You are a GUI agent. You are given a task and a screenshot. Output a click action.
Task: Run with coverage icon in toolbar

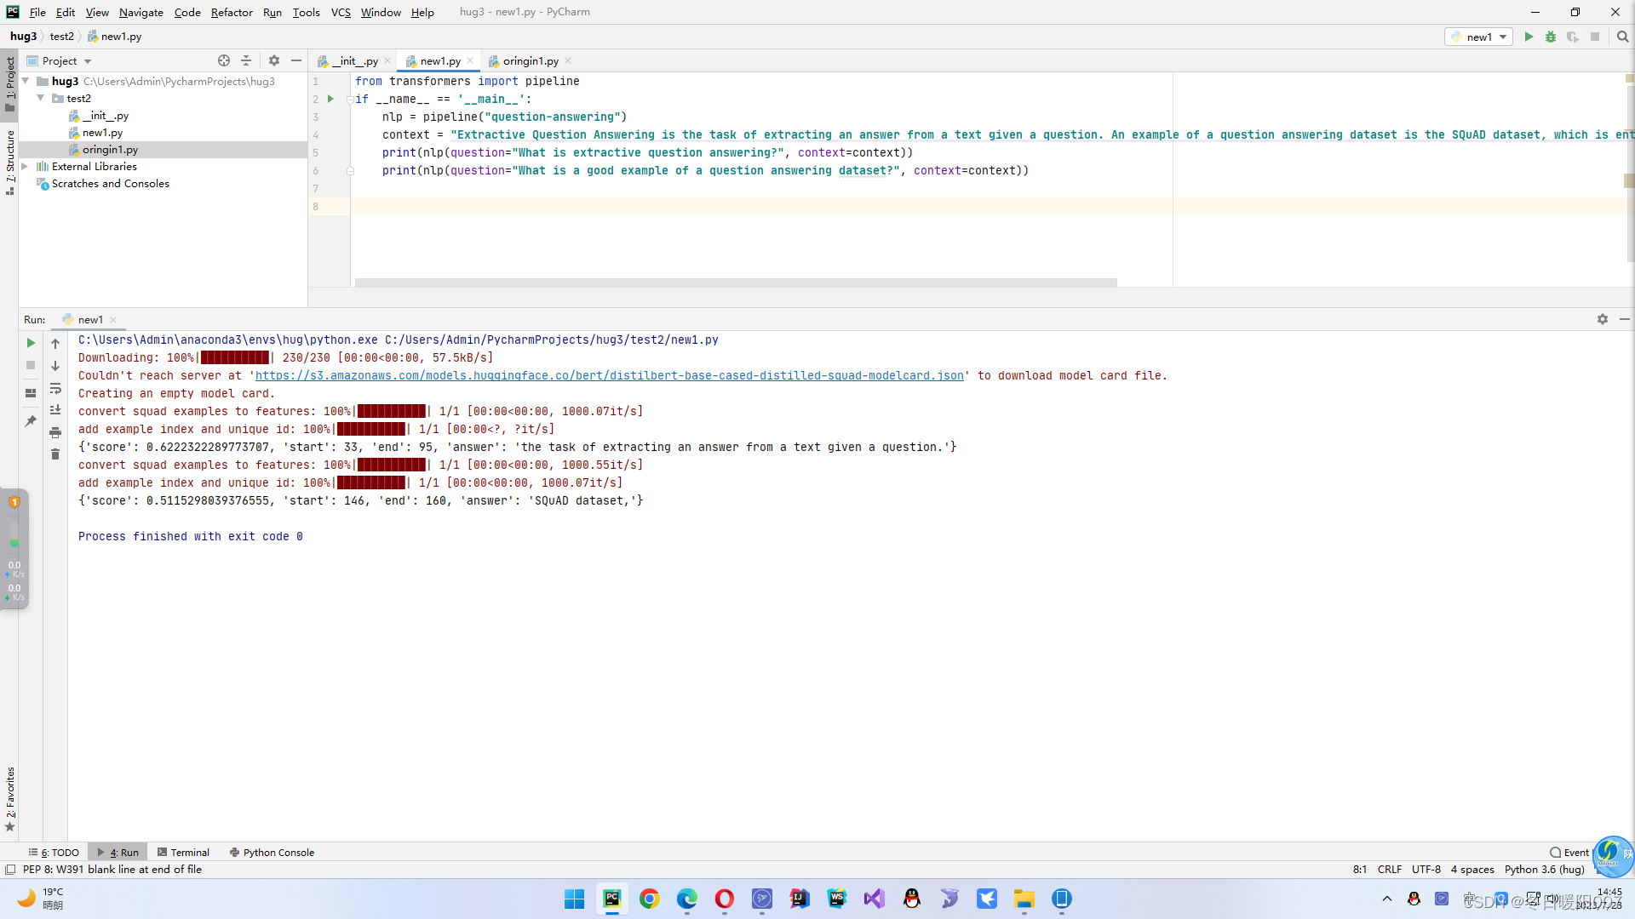(1573, 37)
